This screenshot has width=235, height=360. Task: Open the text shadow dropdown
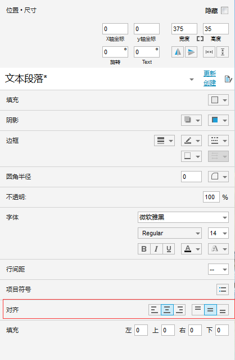[x=218, y=249]
